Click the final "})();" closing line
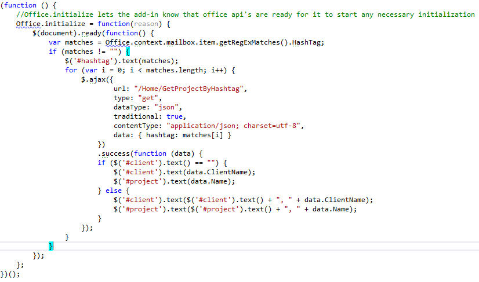 10,274
